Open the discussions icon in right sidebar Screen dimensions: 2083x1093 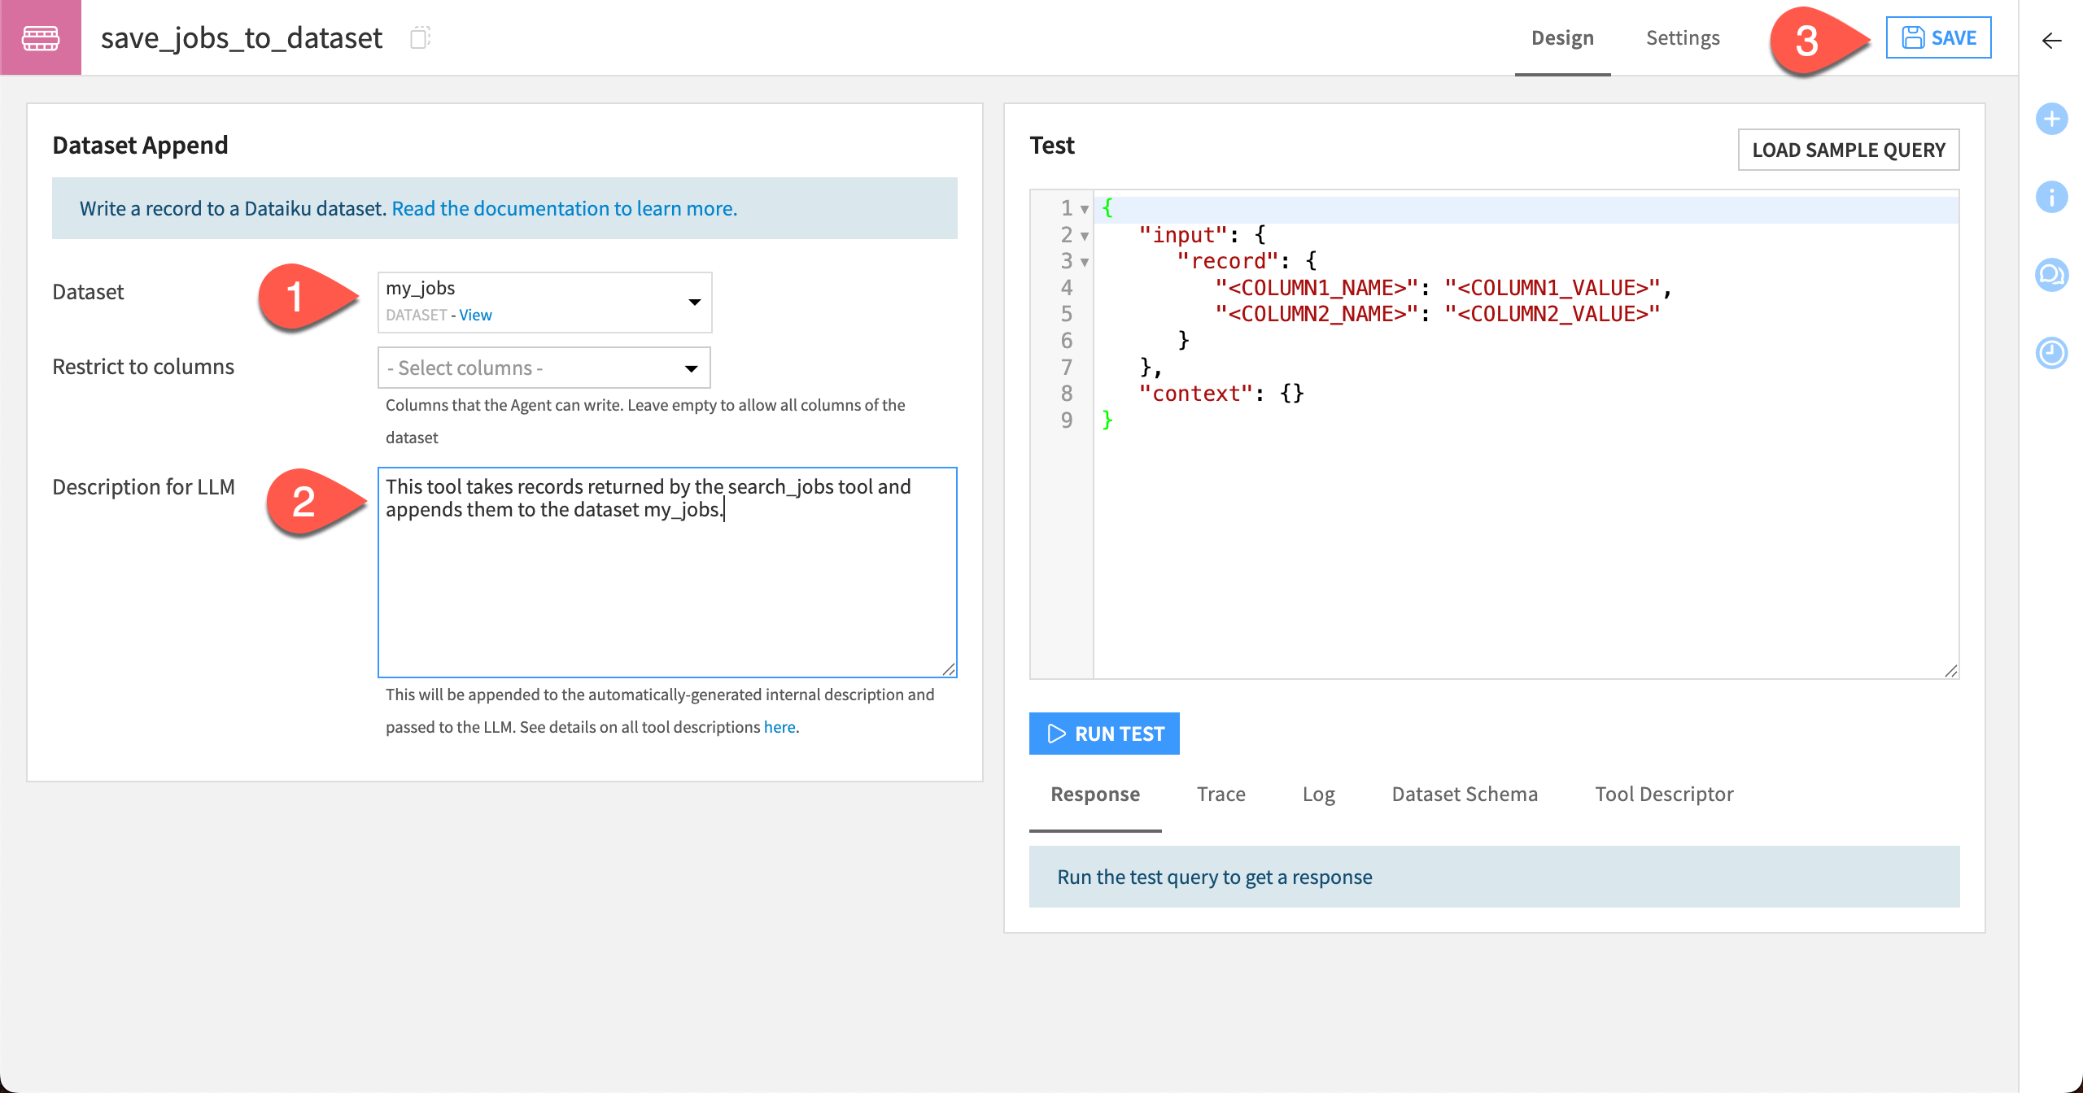tap(2052, 274)
